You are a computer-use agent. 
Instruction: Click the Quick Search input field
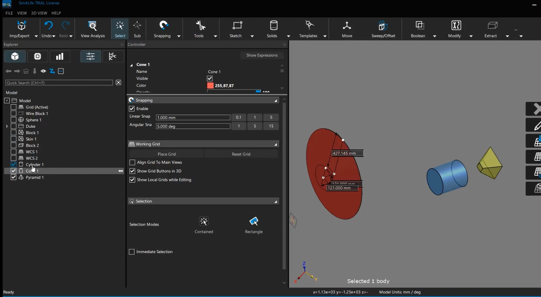[59, 82]
